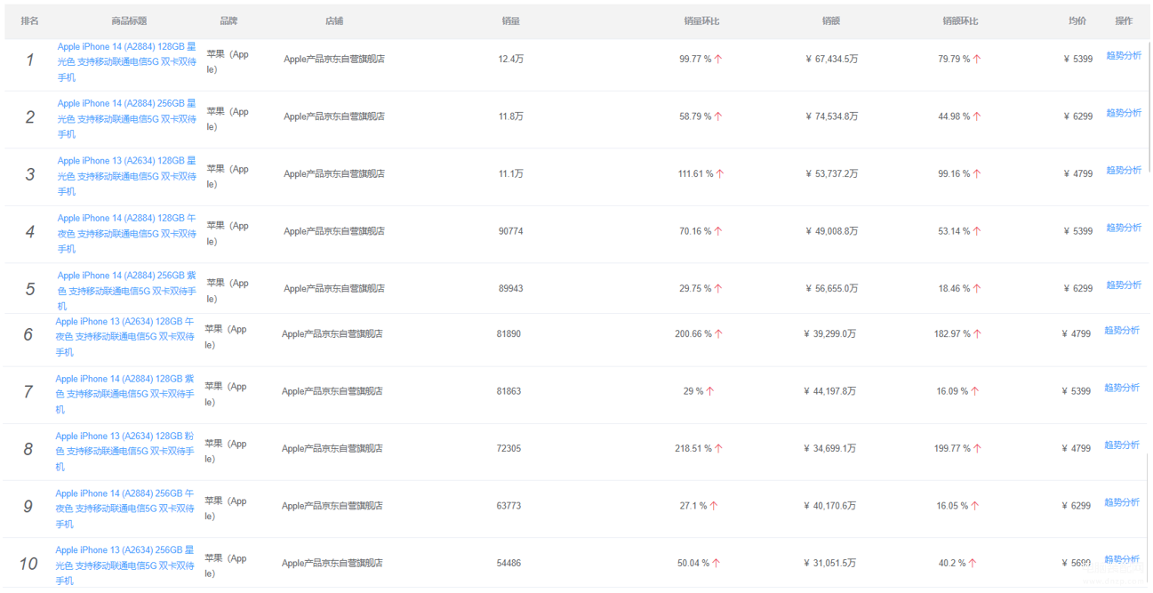Click the 销额环比 column header
This screenshot has width=1153, height=593.
[960, 20]
